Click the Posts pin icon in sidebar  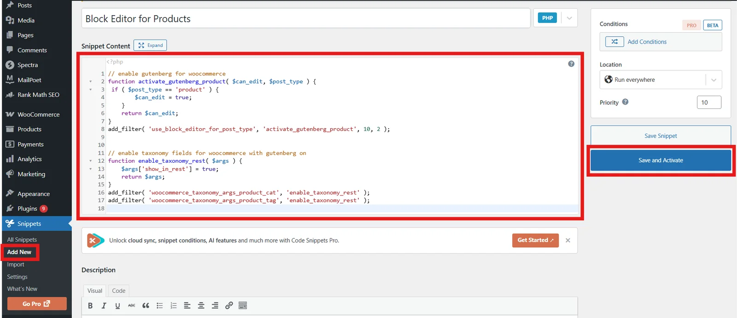pos(10,5)
